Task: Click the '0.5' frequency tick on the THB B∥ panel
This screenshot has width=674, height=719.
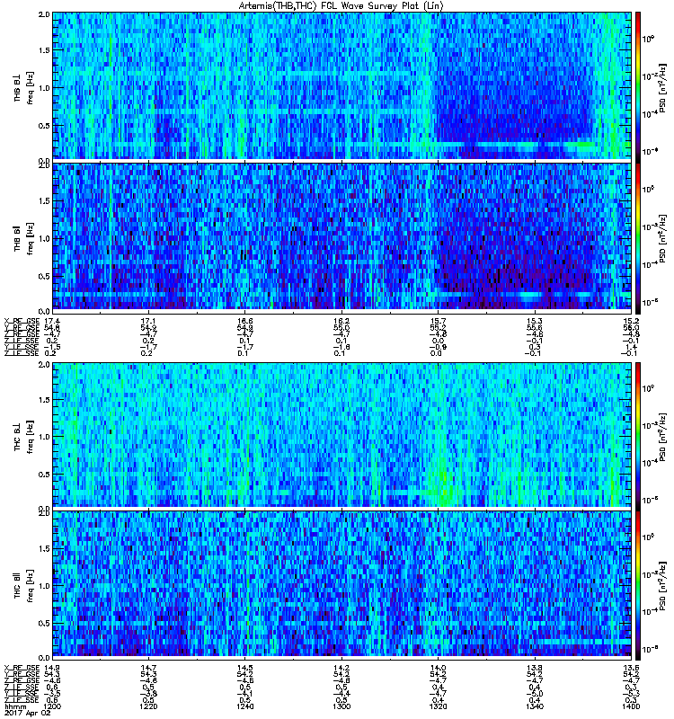Action: pos(44,276)
